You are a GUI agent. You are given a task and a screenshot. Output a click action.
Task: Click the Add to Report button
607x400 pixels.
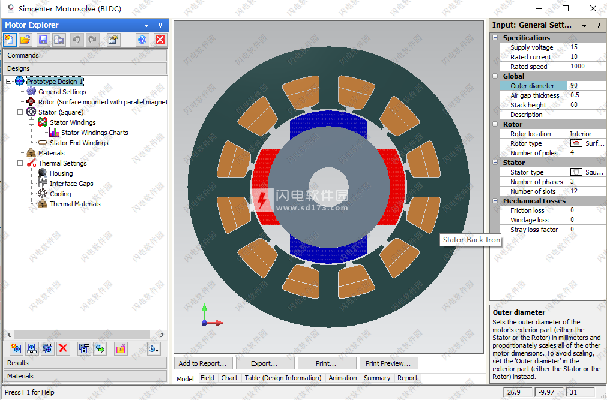(x=203, y=363)
